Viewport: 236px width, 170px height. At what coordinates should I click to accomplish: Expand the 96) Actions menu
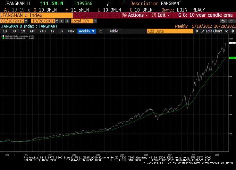[x=135, y=15]
